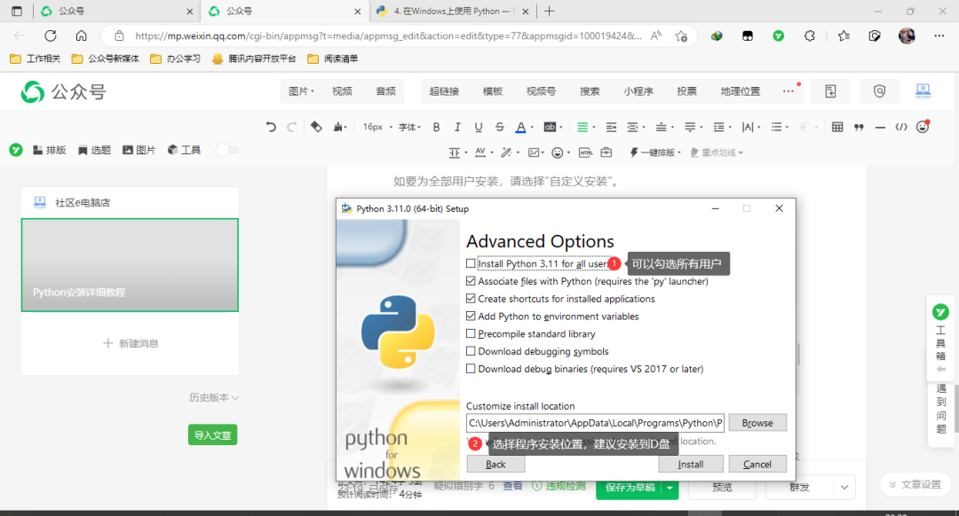
Task: Select the clear formatting eraser icon
Action: point(315,127)
